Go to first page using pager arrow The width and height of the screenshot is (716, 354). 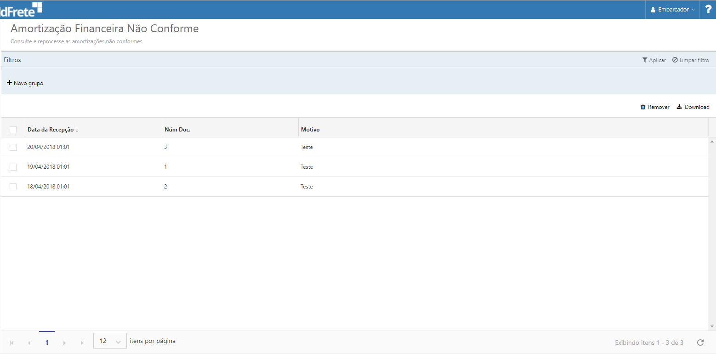coord(12,343)
